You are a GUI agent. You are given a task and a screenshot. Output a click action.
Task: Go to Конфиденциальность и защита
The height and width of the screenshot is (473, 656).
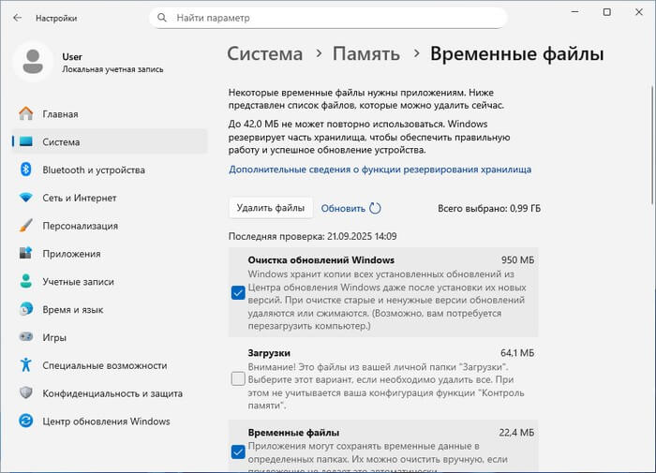(110, 393)
